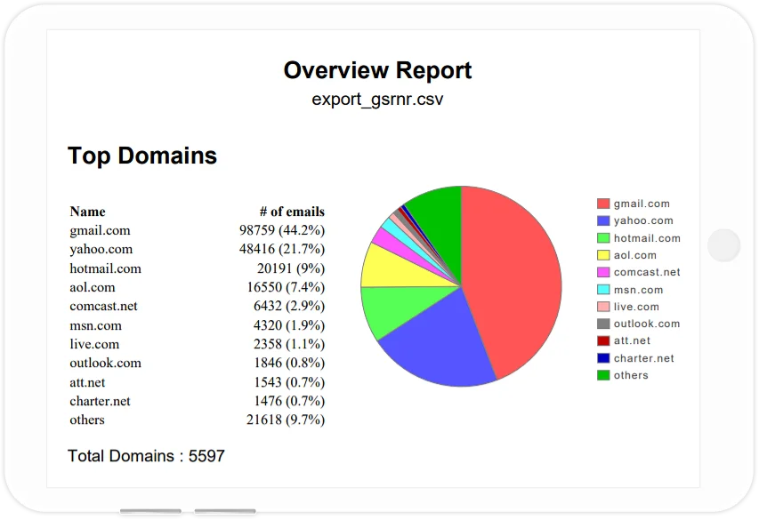
Task: Click the value '4320 (1.9%)'
Action: coord(289,325)
